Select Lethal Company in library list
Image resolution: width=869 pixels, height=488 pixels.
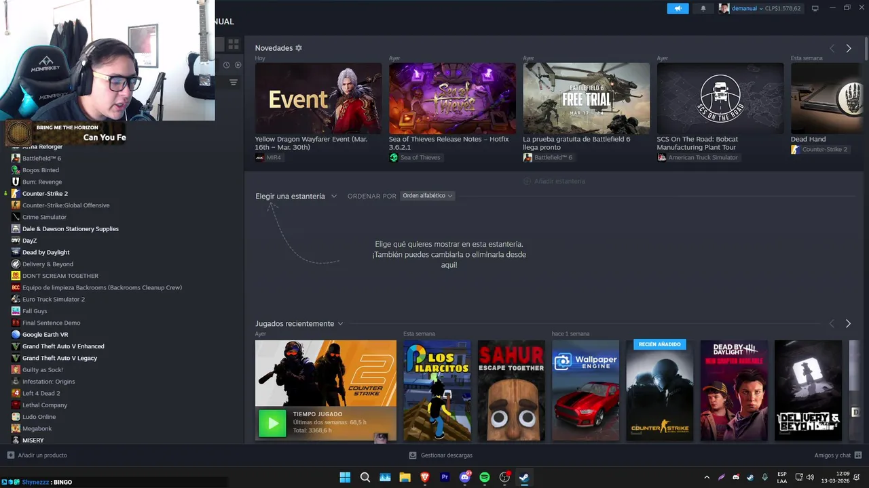click(45, 405)
